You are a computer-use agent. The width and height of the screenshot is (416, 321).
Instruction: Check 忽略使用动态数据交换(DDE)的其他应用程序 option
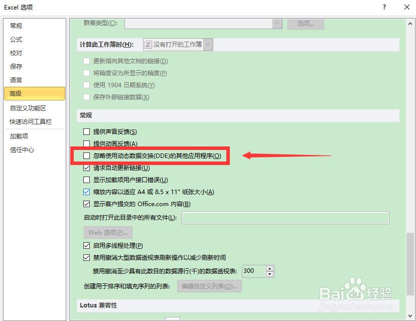point(86,156)
